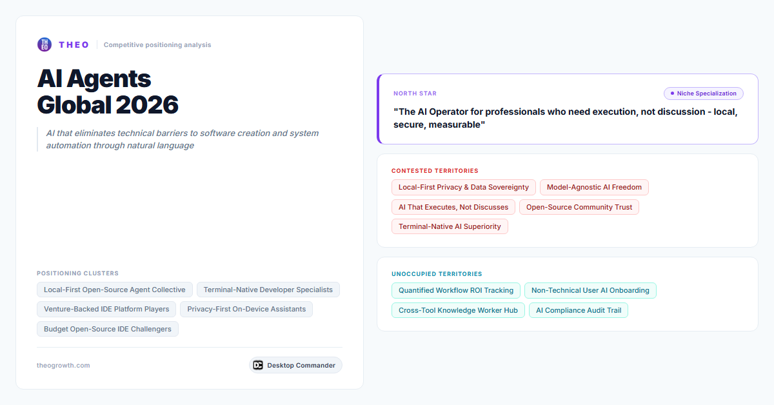This screenshot has height=405, width=774.
Task: Click the italic tagline about technical barriers
Action: coord(183,139)
